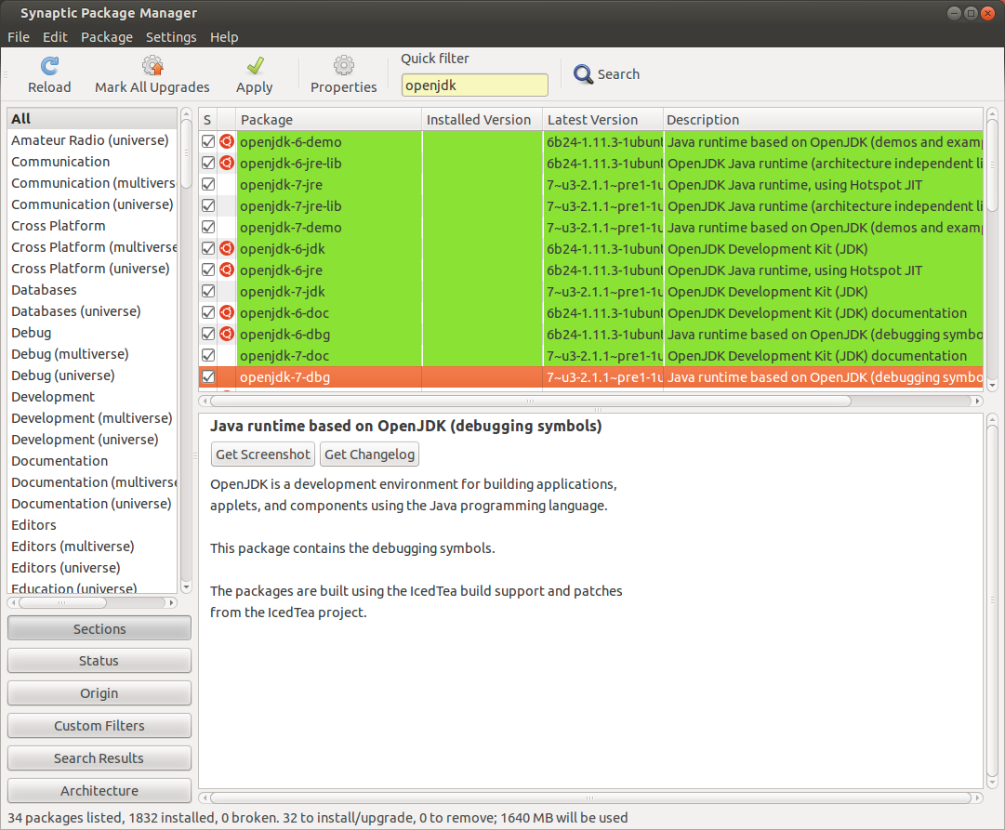Click the Ubuntu supported icon for openjdk-6-jre-lib
The image size is (1005, 830).
pyautogui.click(x=227, y=163)
